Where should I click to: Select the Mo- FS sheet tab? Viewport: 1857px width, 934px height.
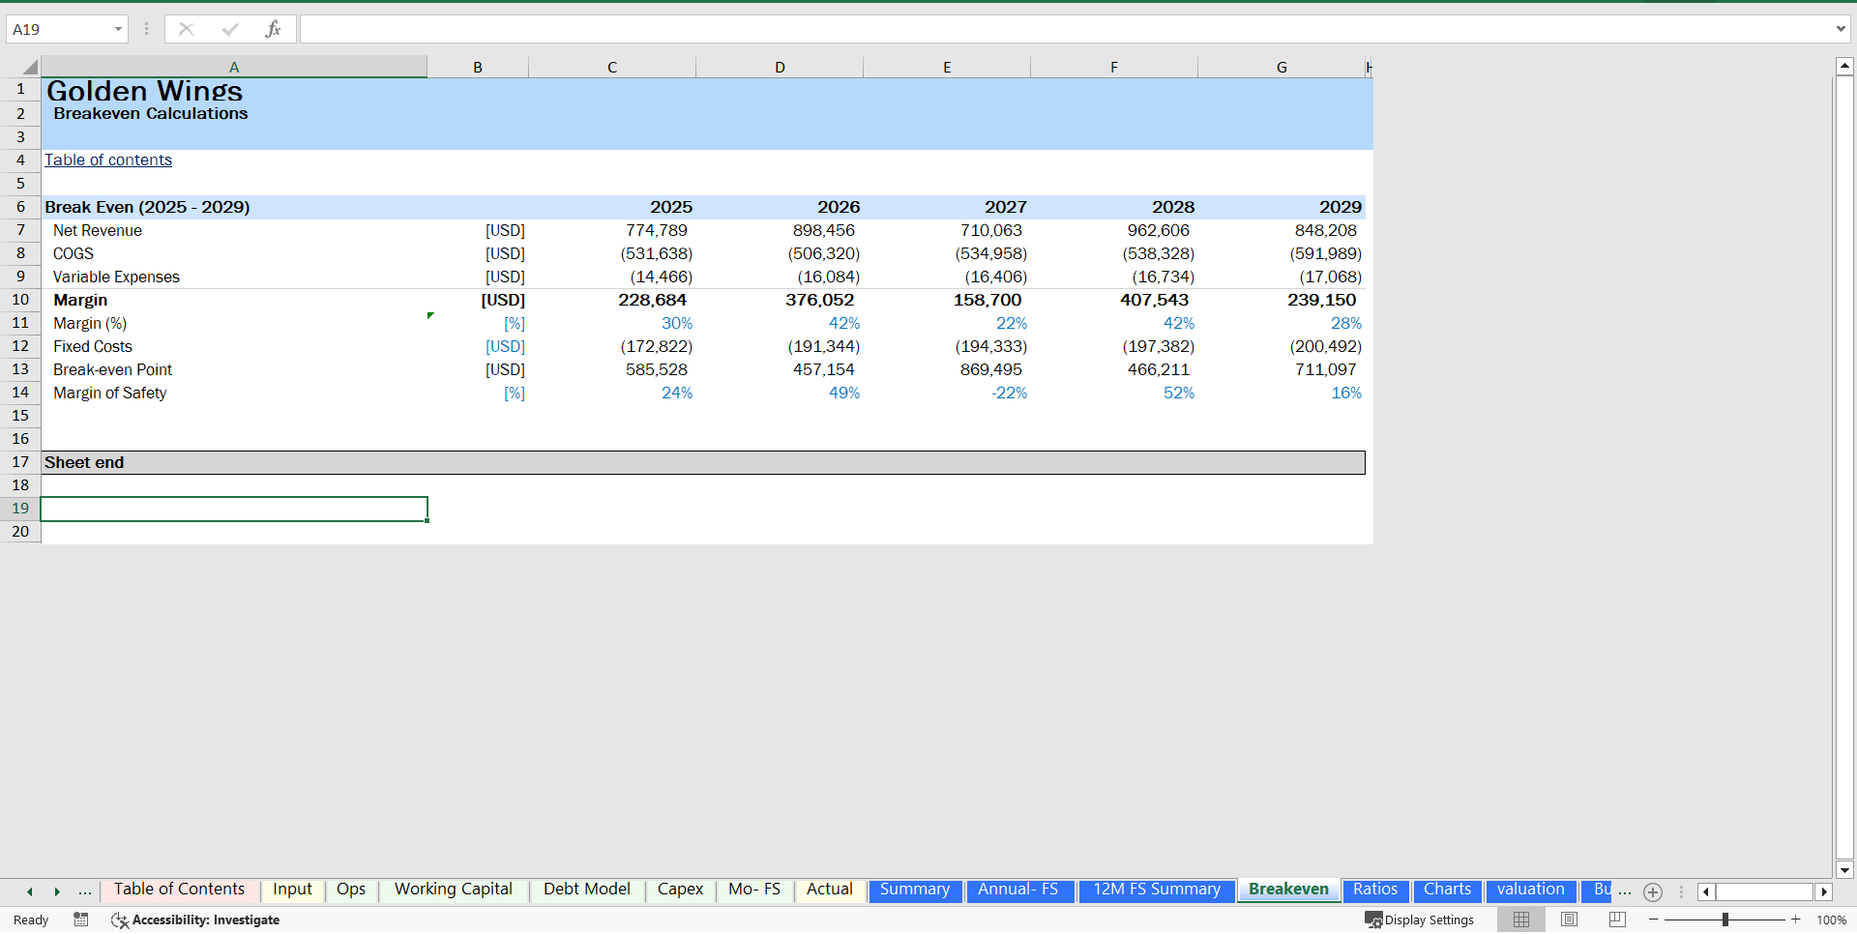coord(754,890)
